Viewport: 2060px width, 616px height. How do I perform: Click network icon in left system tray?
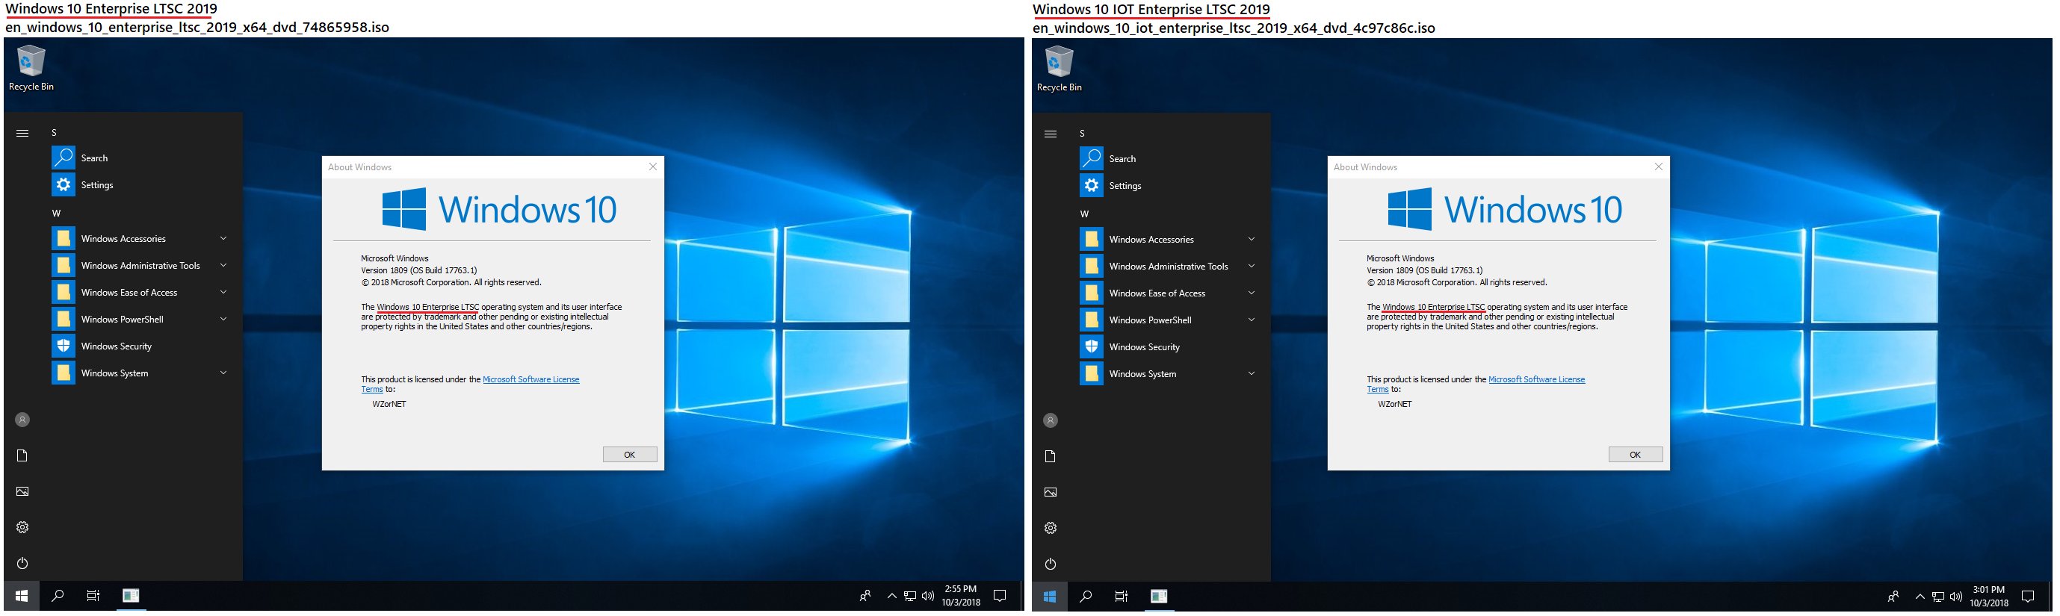click(x=910, y=596)
